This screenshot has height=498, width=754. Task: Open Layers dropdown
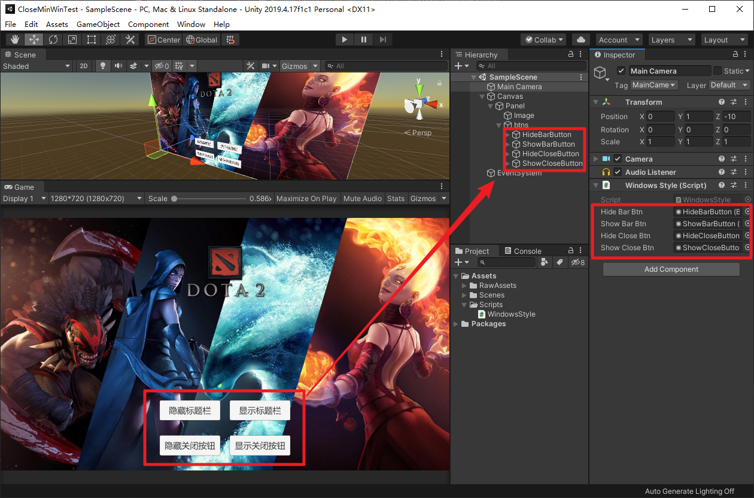pyautogui.click(x=671, y=40)
